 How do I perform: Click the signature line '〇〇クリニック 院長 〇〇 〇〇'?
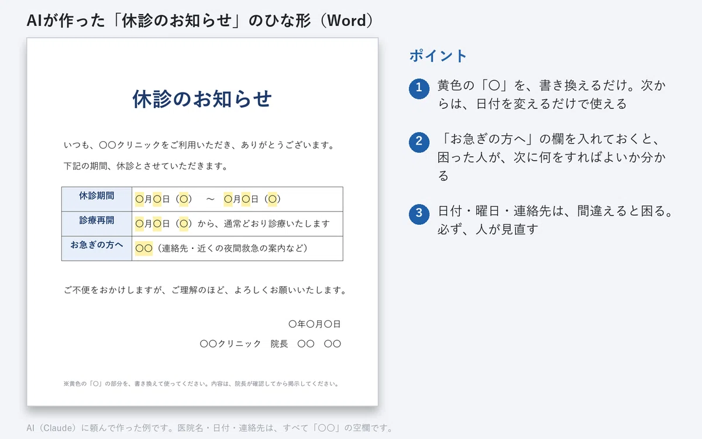pos(270,344)
